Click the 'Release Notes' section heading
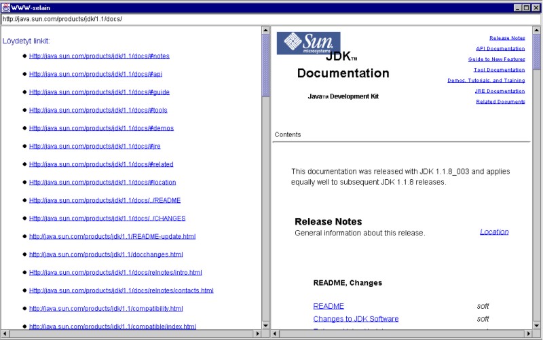 point(329,222)
